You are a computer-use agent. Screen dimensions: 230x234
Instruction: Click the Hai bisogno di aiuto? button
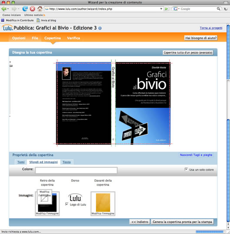point(200,38)
